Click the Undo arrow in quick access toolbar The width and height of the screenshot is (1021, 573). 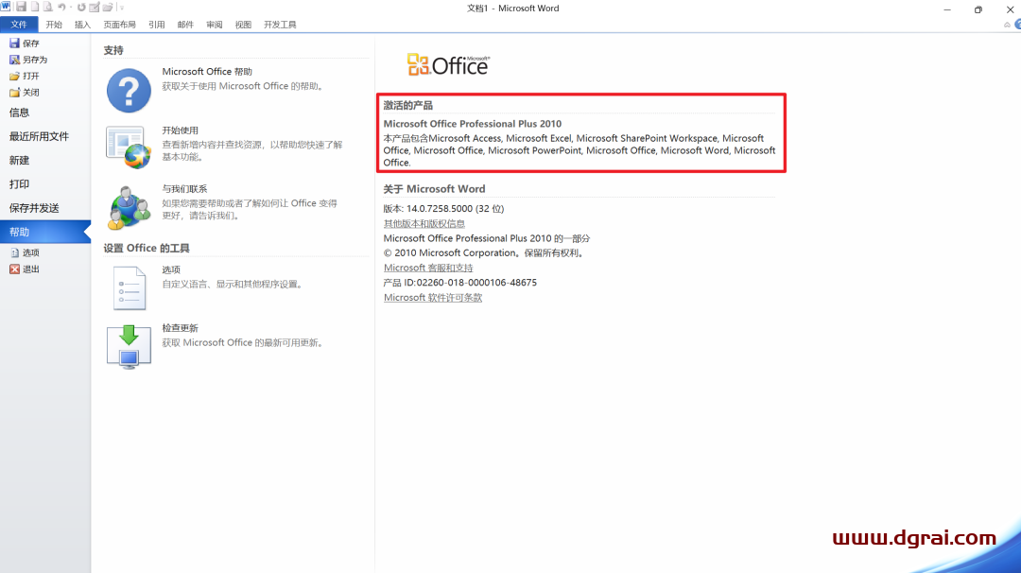click(61, 8)
